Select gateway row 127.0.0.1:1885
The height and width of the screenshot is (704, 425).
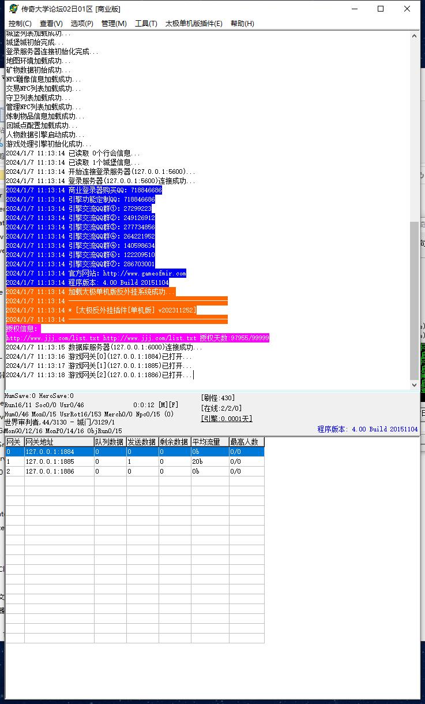(135, 461)
